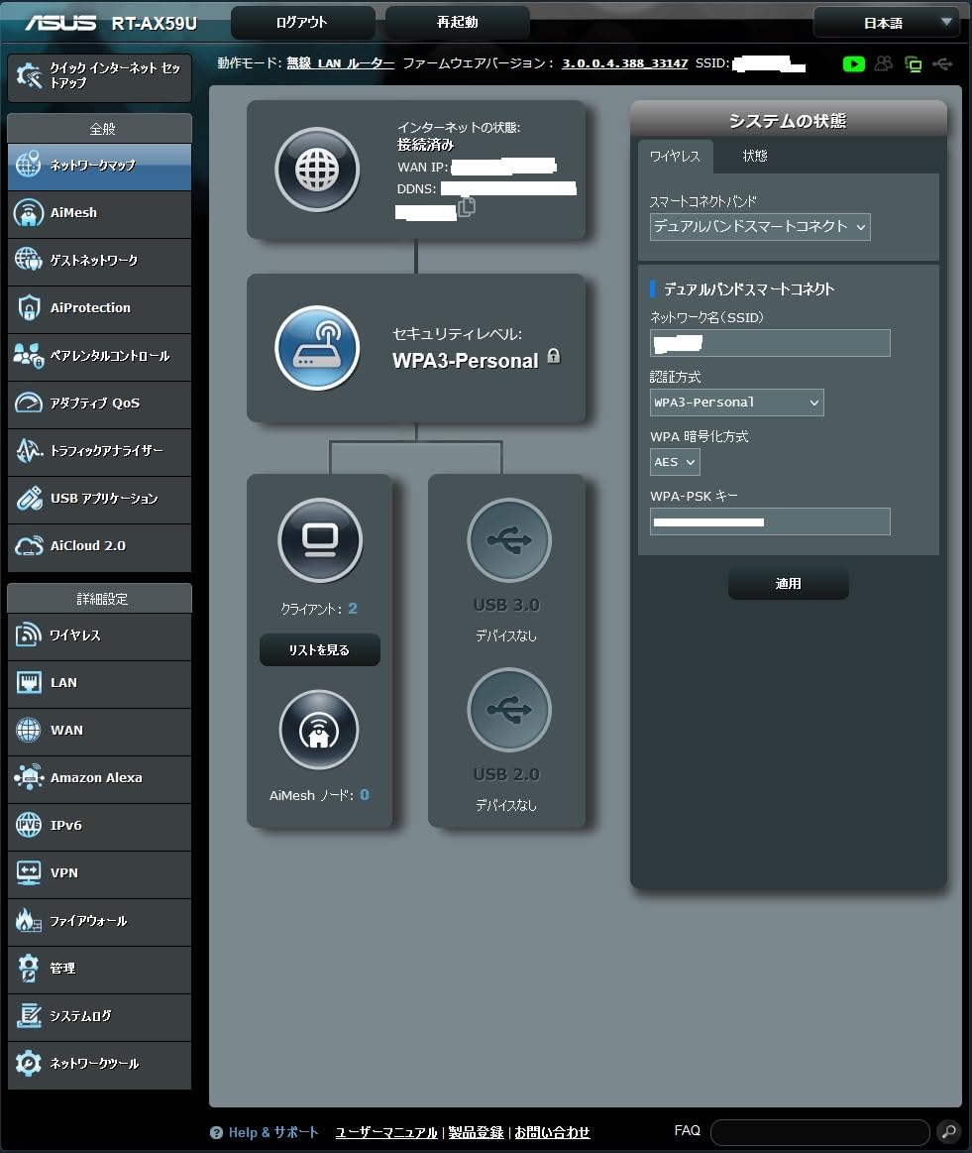Image resolution: width=972 pixels, height=1153 pixels.
Task: Click the WPA-PSK キー input field
Action: (770, 521)
